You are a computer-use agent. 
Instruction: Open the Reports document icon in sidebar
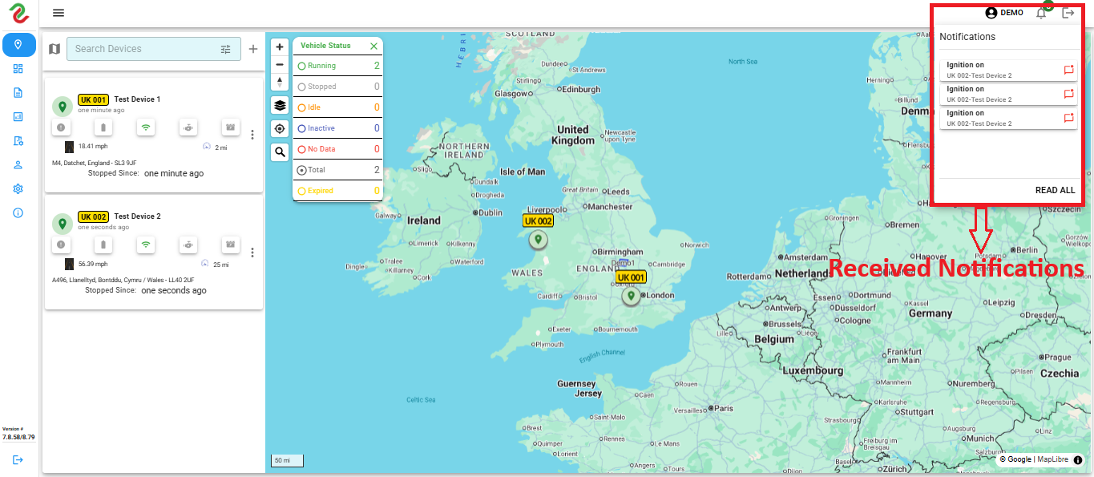point(18,92)
